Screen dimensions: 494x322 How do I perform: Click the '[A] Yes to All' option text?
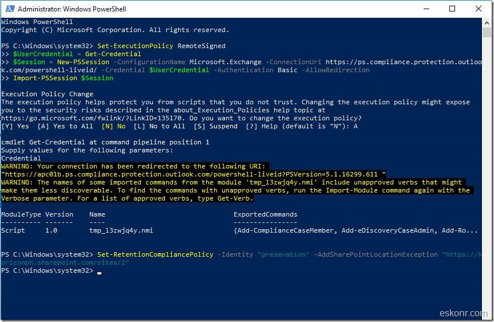tap(65, 126)
